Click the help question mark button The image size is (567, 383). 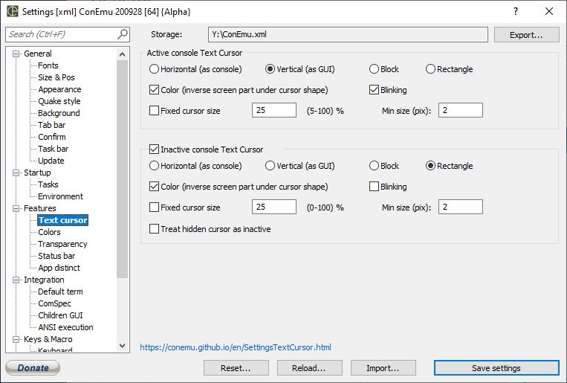point(516,11)
